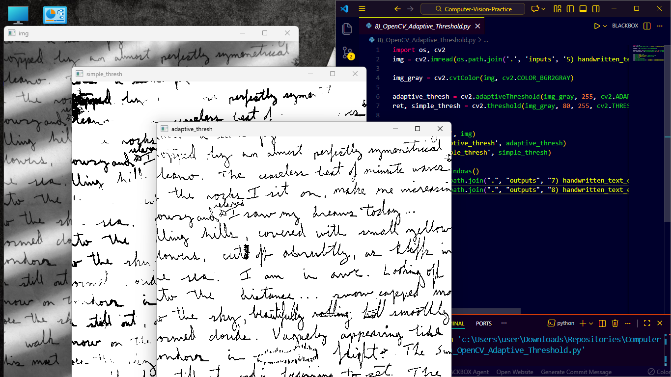Screen dimensions: 671x377
Task: Open the Customize Layout icon
Action: click(x=558, y=9)
